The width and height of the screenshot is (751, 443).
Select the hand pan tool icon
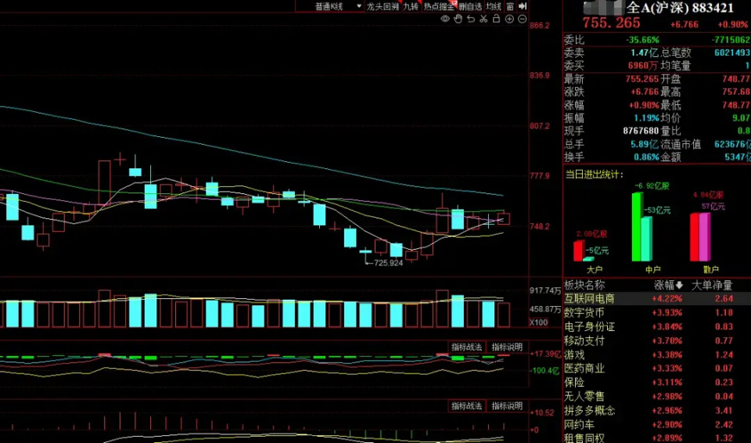[x=458, y=20]
